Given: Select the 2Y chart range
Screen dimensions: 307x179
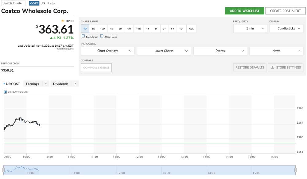Looking at the screenshot, I should [156, 29].
